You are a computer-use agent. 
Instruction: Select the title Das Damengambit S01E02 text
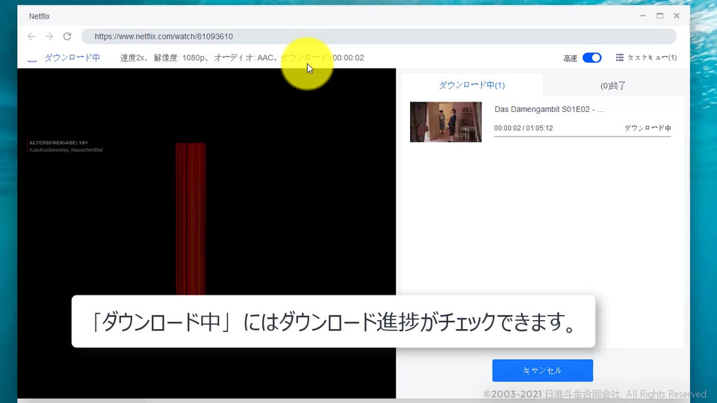549,109
